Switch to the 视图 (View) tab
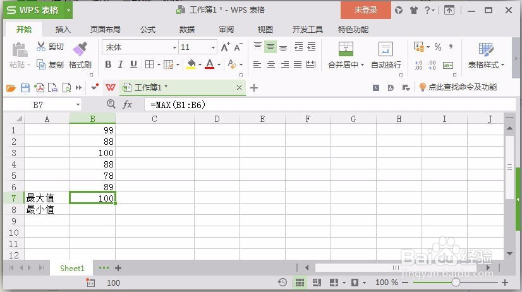 tap(265, 29)
